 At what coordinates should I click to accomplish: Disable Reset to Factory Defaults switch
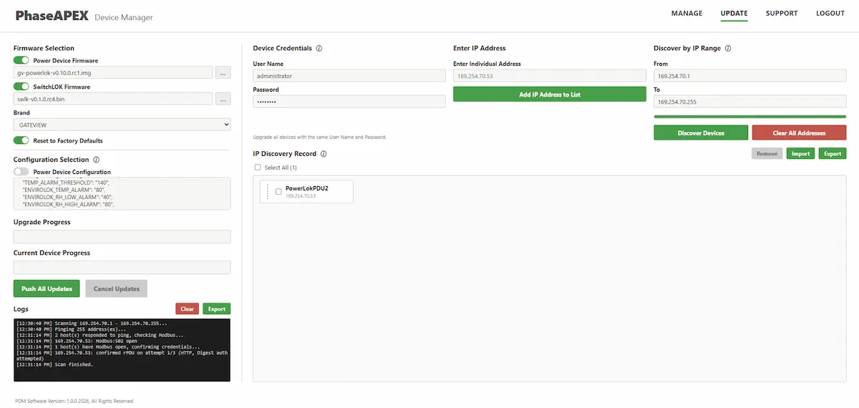[21, 141]
